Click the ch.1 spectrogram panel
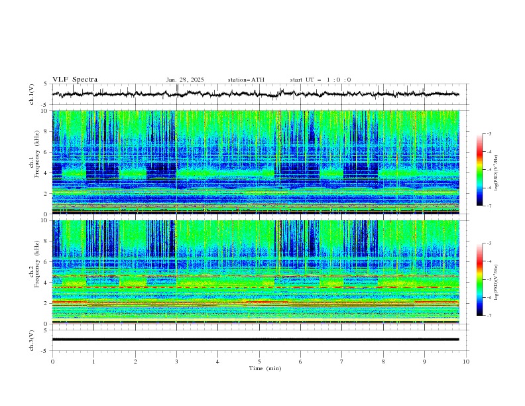Viewport: 525px width, 406px height. 255,162
